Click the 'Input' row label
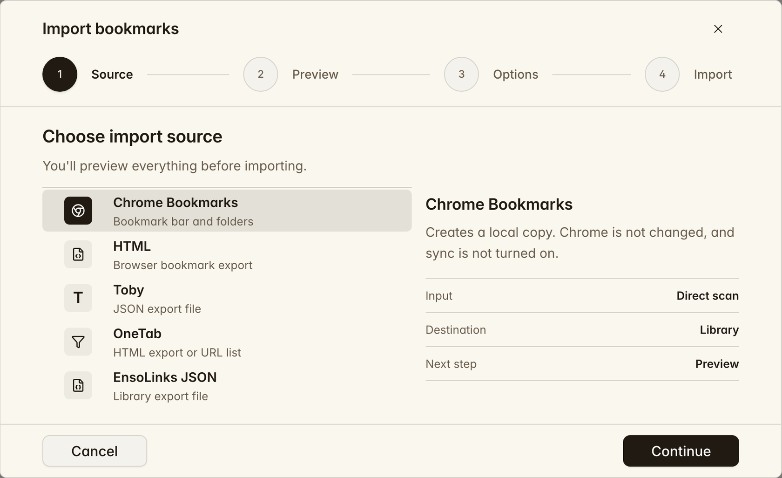 439,296
